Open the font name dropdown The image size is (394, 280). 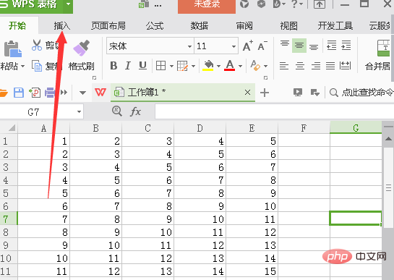189,46
